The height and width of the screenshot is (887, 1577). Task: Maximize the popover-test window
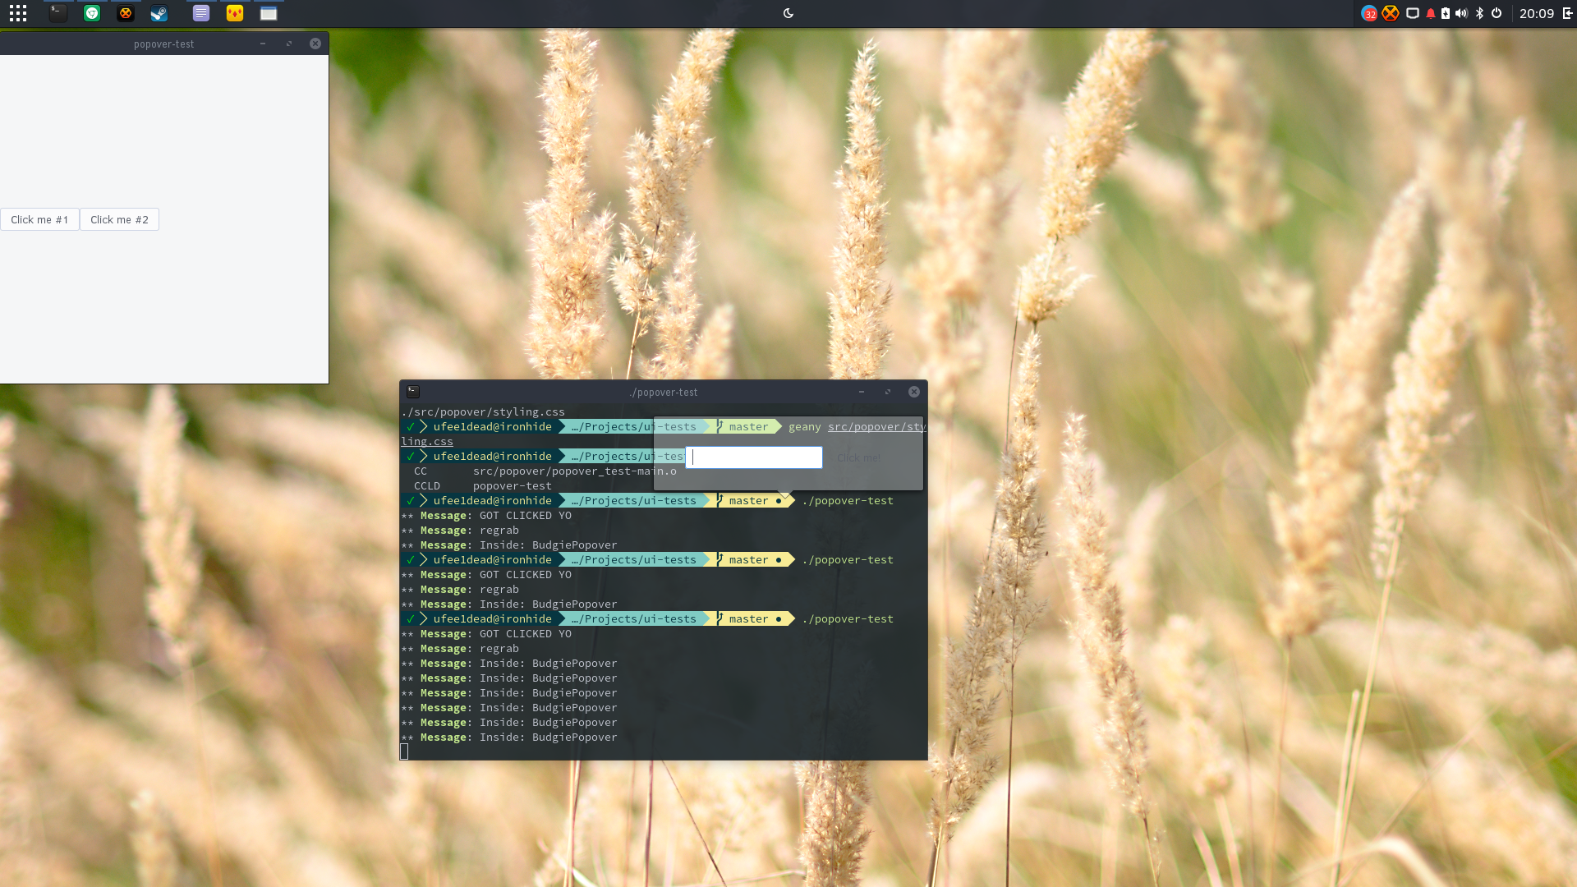click(289, 44)
